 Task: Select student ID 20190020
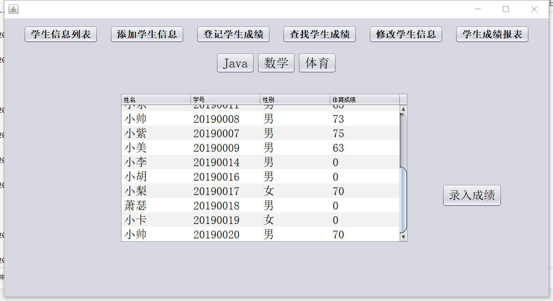click(x=216, y=235)
